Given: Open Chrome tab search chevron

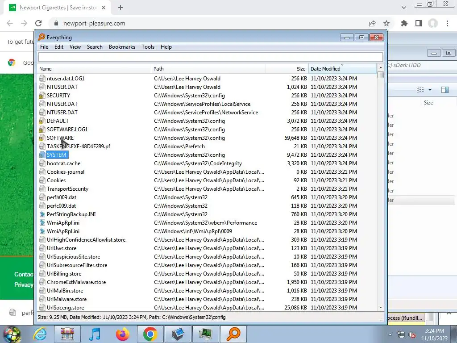Looking at the screenshot, I should tap(403, 8).
